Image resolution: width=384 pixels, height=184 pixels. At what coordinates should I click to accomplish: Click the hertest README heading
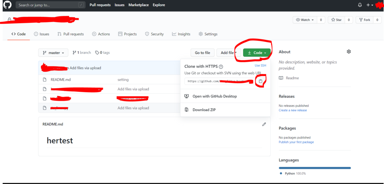click(x=60, y=140)
